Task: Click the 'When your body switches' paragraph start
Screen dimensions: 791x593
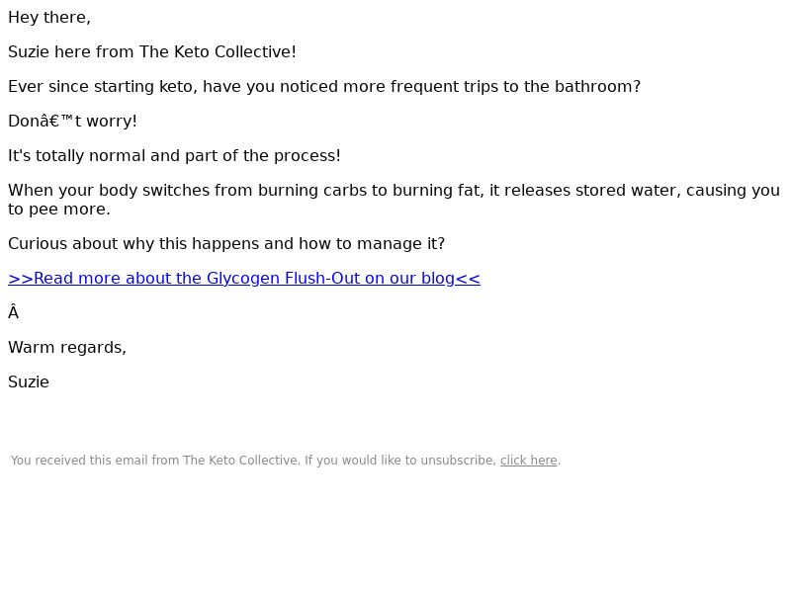Action: [x=99, y=191]
